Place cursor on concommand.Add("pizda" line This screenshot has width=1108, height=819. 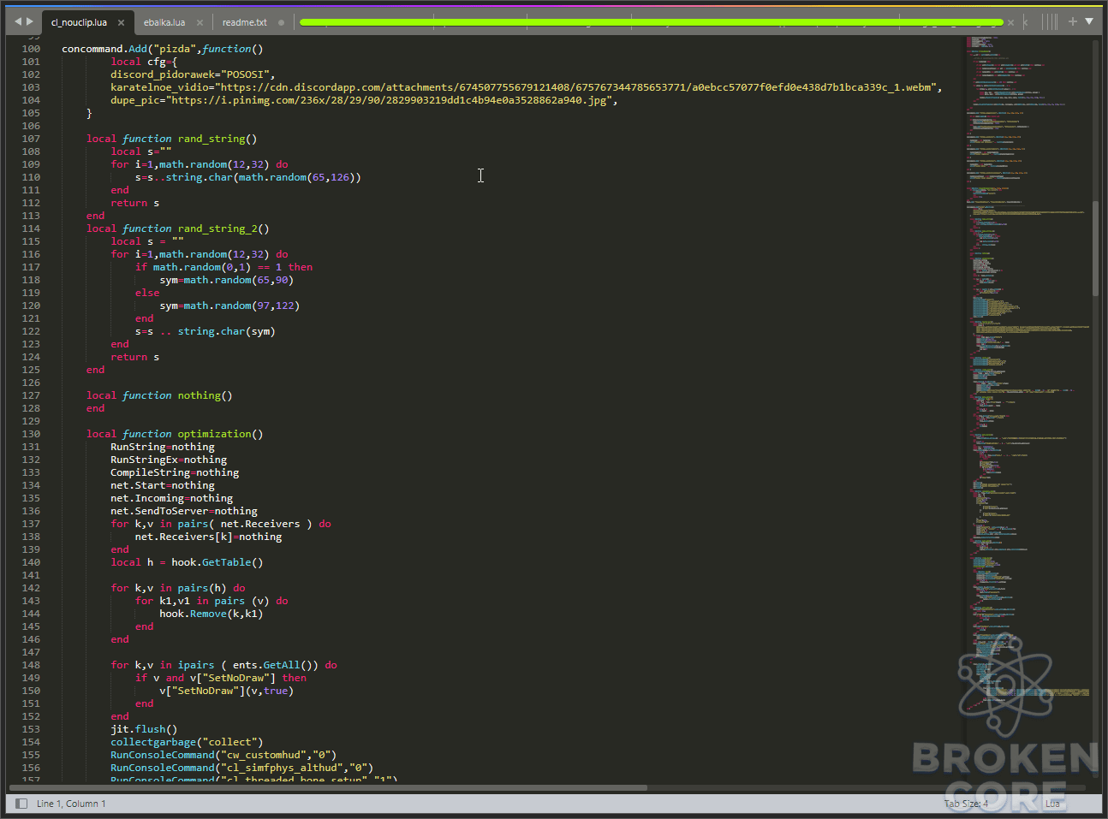pos(163,49)
